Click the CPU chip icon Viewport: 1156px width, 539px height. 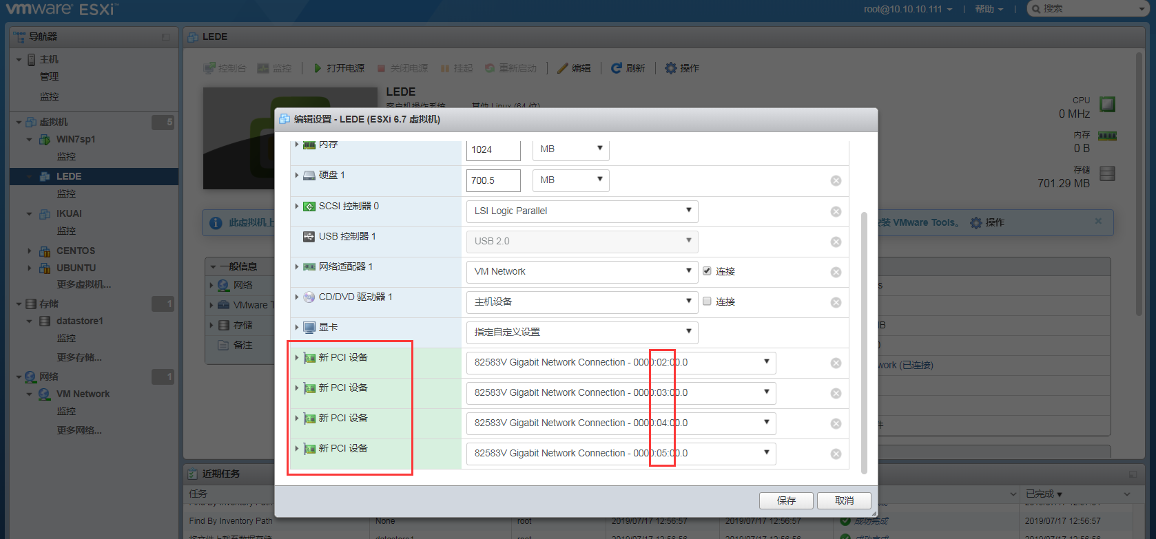click(1107, 105)
